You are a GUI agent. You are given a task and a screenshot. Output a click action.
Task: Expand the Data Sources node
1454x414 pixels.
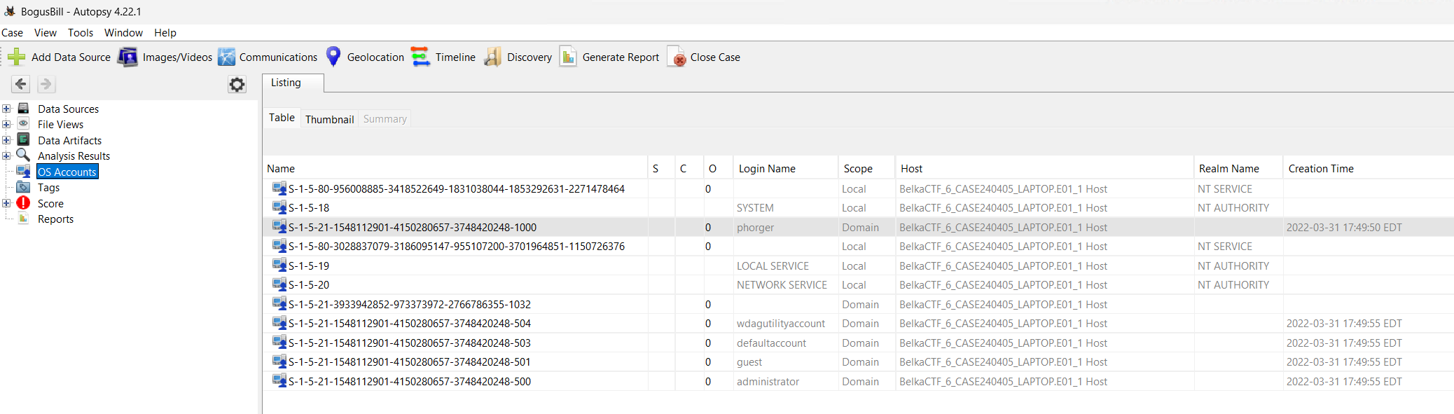(x=6, y=109)
